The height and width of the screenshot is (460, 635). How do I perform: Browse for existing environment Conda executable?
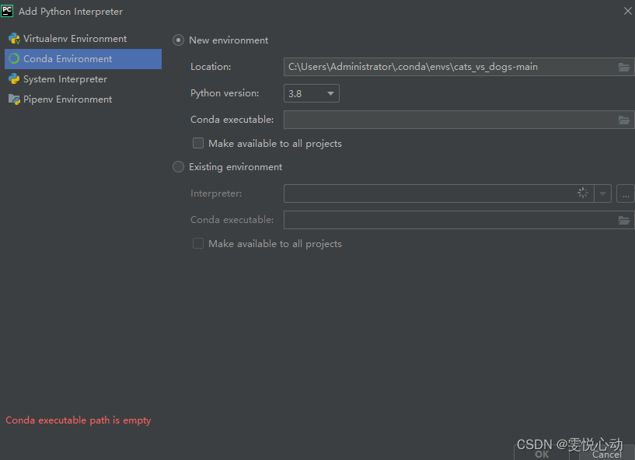pyautogui.click(x=624, y=220)
